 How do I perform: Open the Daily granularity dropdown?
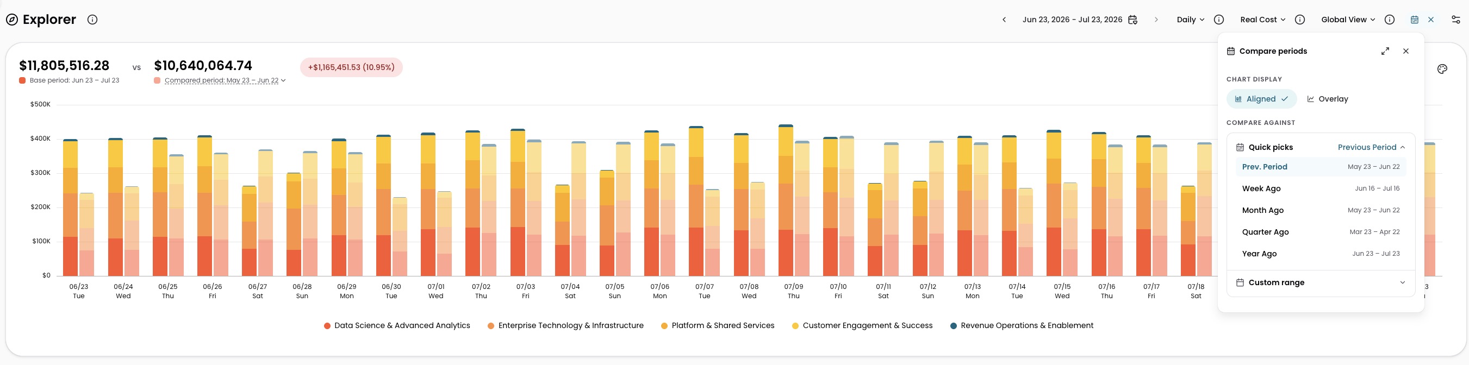click(x=1191, y=20)
